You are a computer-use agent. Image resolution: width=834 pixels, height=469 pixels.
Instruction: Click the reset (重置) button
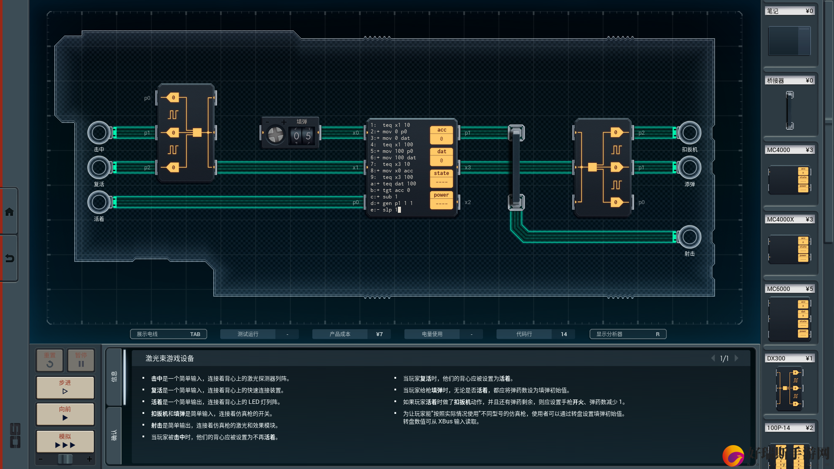pyautogui.click(x=50, y=360)
